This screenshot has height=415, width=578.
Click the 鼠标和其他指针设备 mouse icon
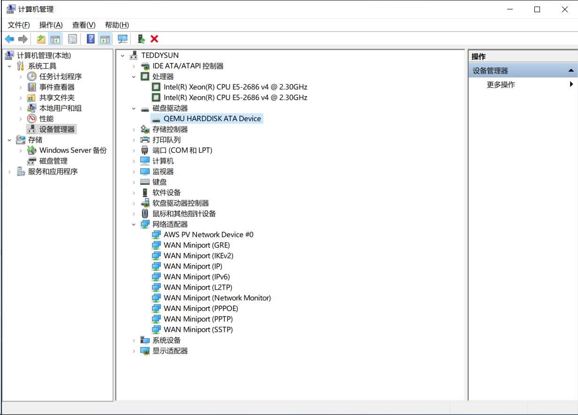click(145, 213)
